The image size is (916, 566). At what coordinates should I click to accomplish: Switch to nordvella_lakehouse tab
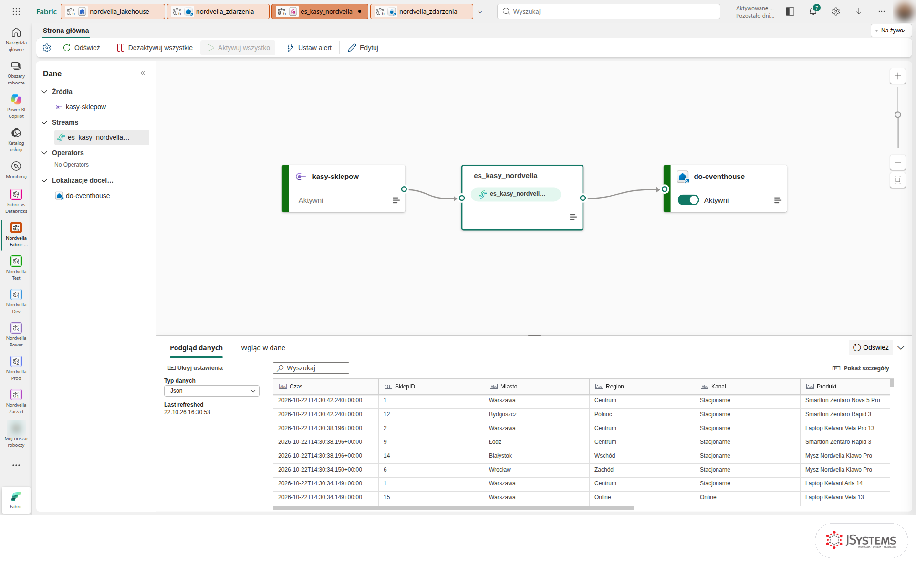click(113, 11)
